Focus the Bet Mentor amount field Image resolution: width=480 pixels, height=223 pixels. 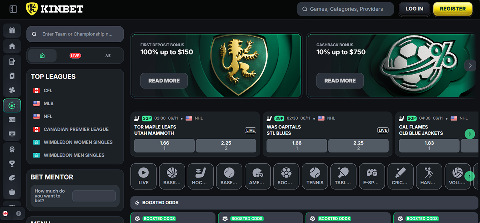pyautogui.click(x=94, y=196)
